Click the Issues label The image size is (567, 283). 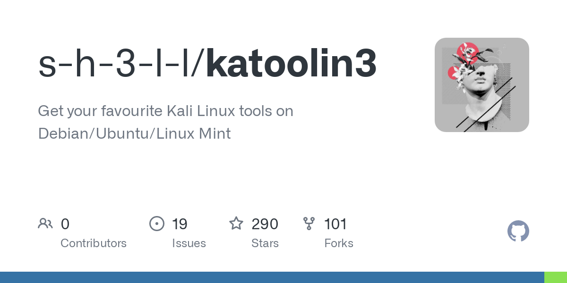tap(189, 243)
